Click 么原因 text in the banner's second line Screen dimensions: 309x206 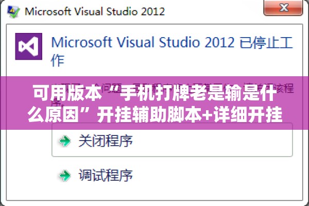[x=53, y=115]
